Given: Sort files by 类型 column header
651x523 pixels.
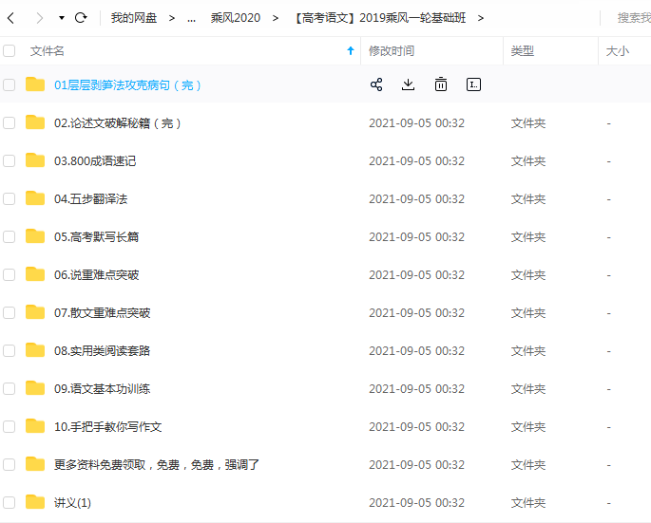Looking at the screenshot, I should 523,51.
